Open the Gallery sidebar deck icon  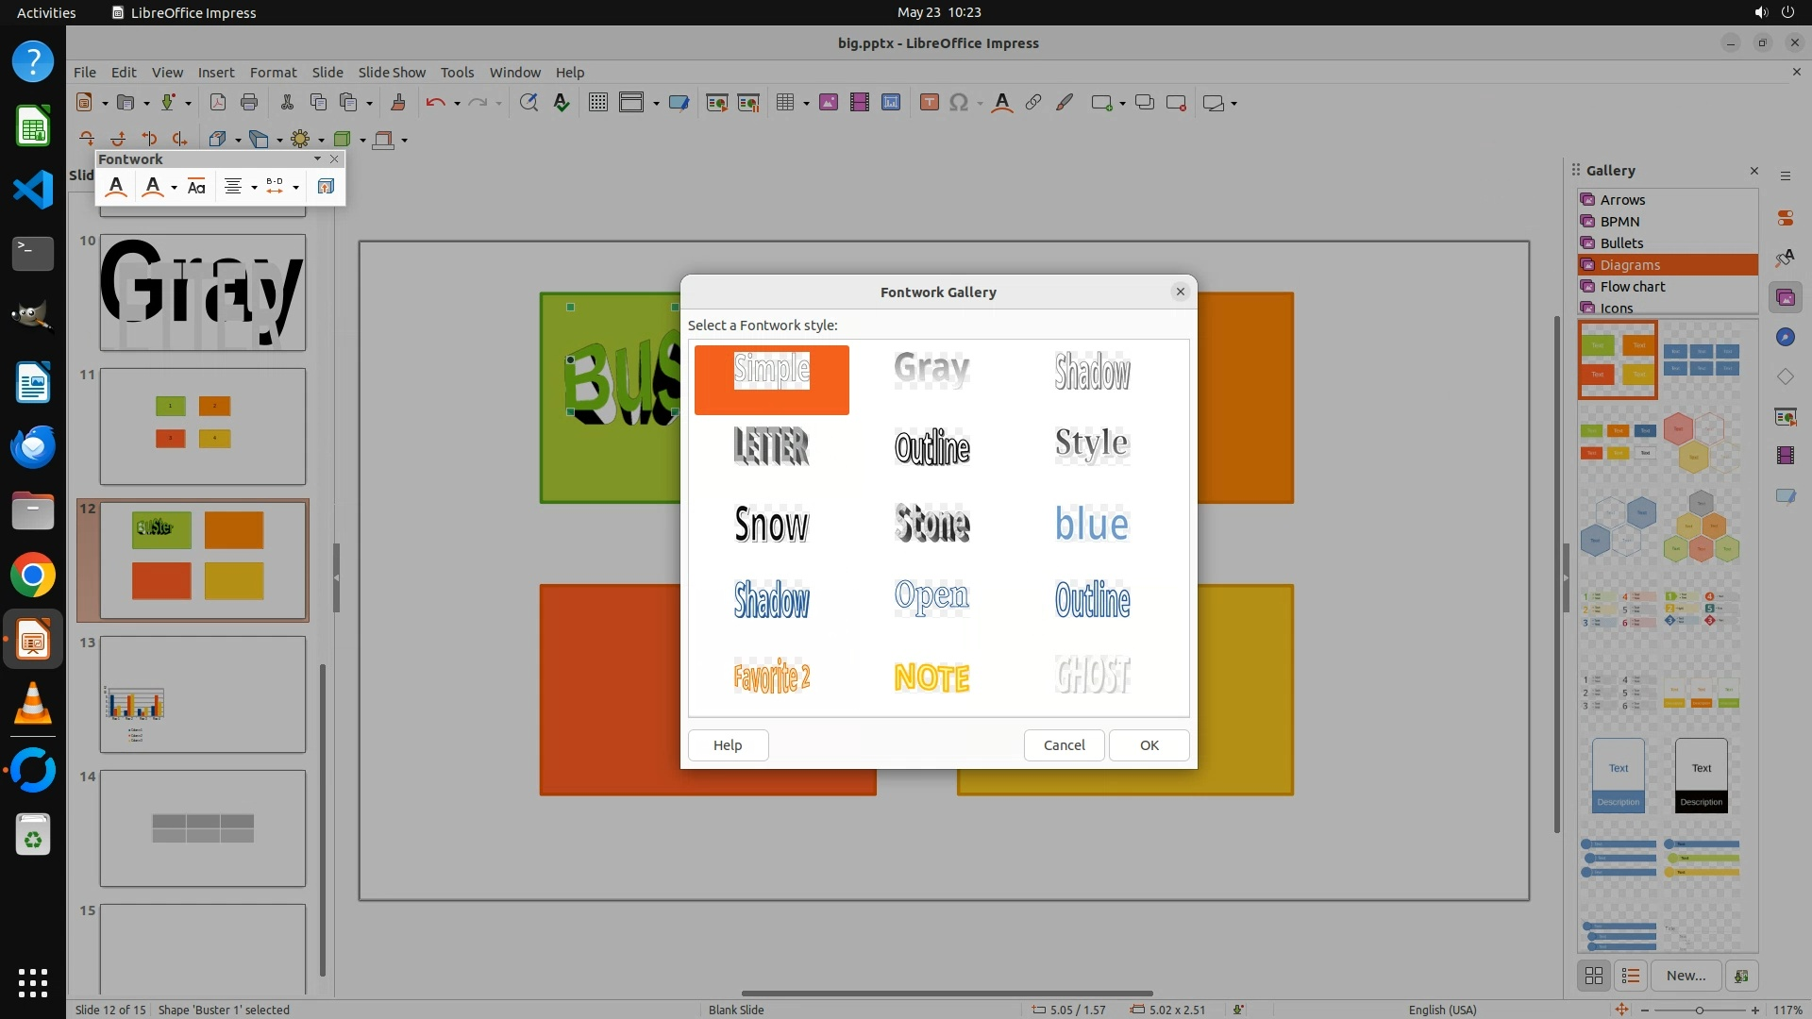tap(1785, 298)
